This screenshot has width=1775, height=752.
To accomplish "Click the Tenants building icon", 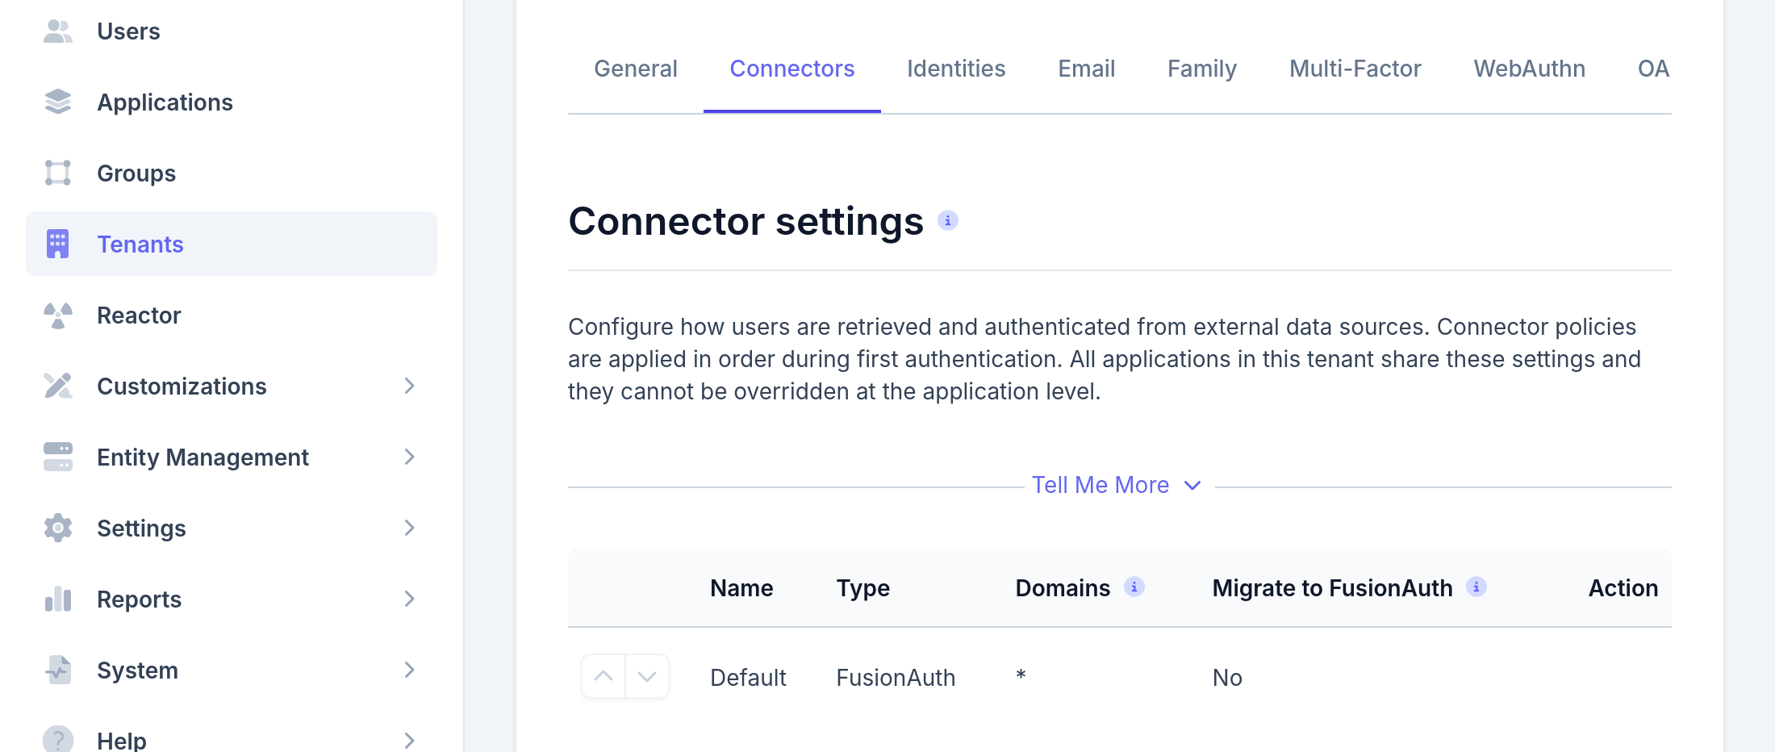I will [x=58, y=244].
